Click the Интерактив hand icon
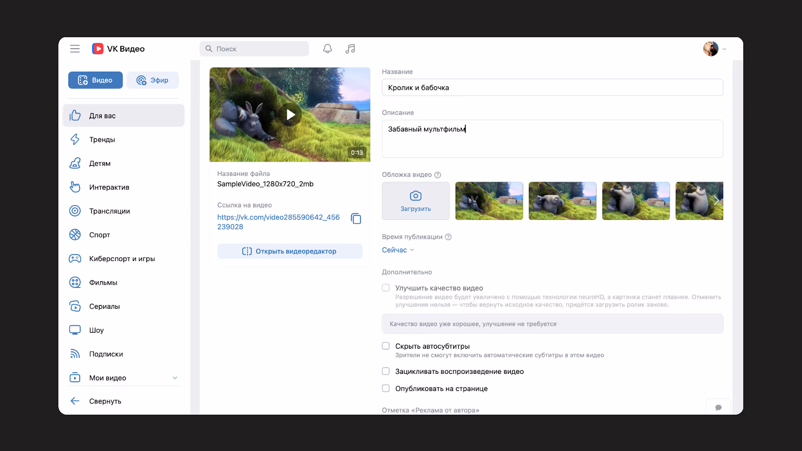The height and width of the screenshot is (451, 802). point(75,187)
